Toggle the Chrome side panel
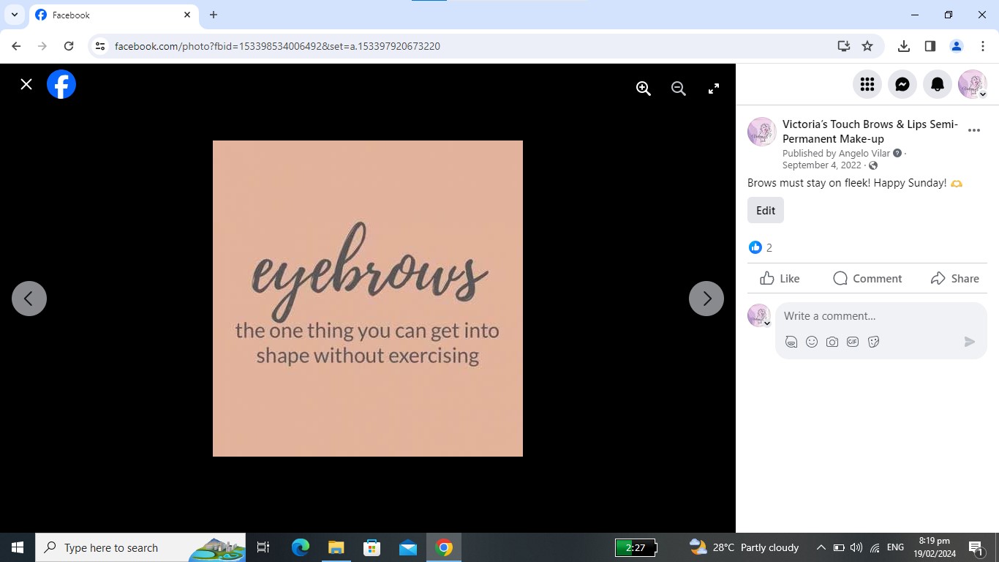This screenshot has height=562, width=999. pos(930,46)
